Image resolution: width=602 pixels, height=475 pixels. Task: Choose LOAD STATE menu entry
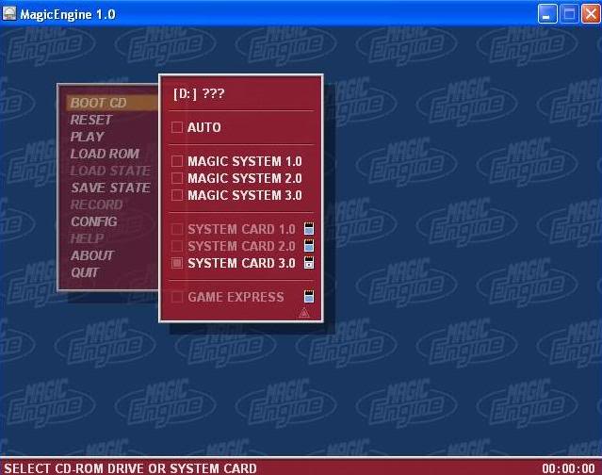(110, 171)
